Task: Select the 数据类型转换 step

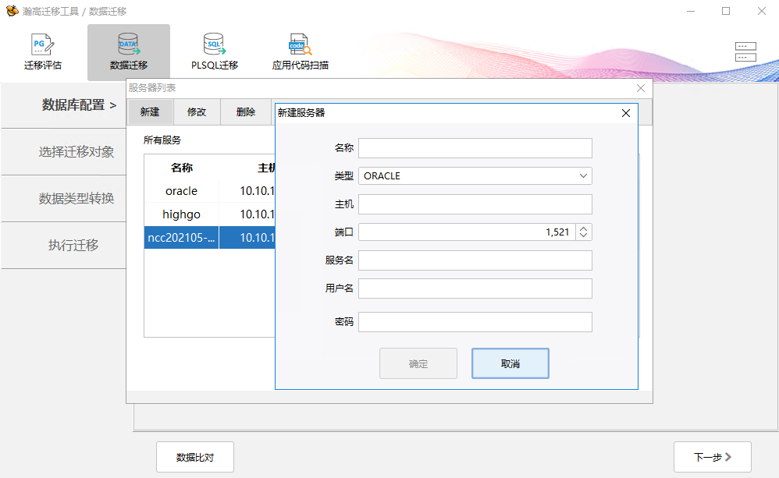Action: click(x=63, y=199)
